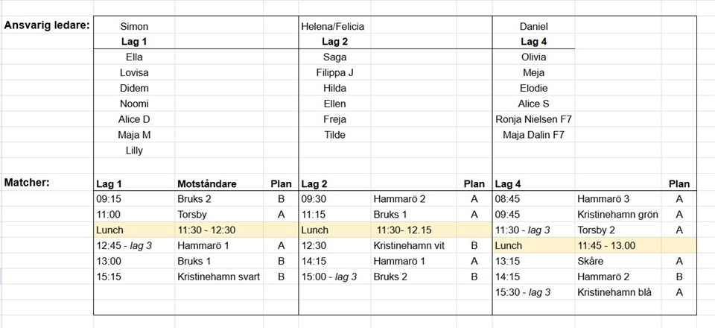This screenshot has width=715, height=328.
Task: Click the Hammarö 3 opponent cell
Action: (603, 199)
